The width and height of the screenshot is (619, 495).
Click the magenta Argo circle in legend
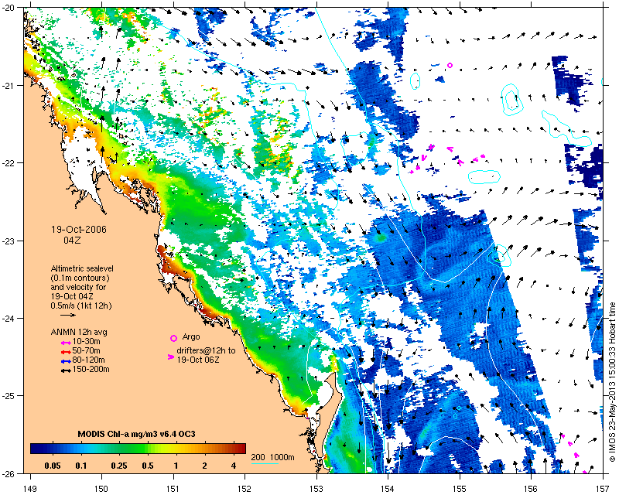173,338
